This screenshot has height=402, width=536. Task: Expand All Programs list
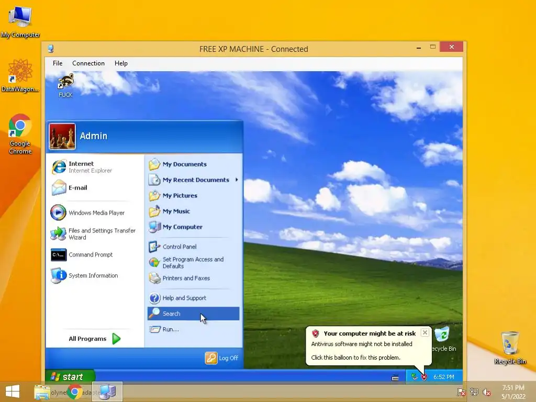[95, 339]
